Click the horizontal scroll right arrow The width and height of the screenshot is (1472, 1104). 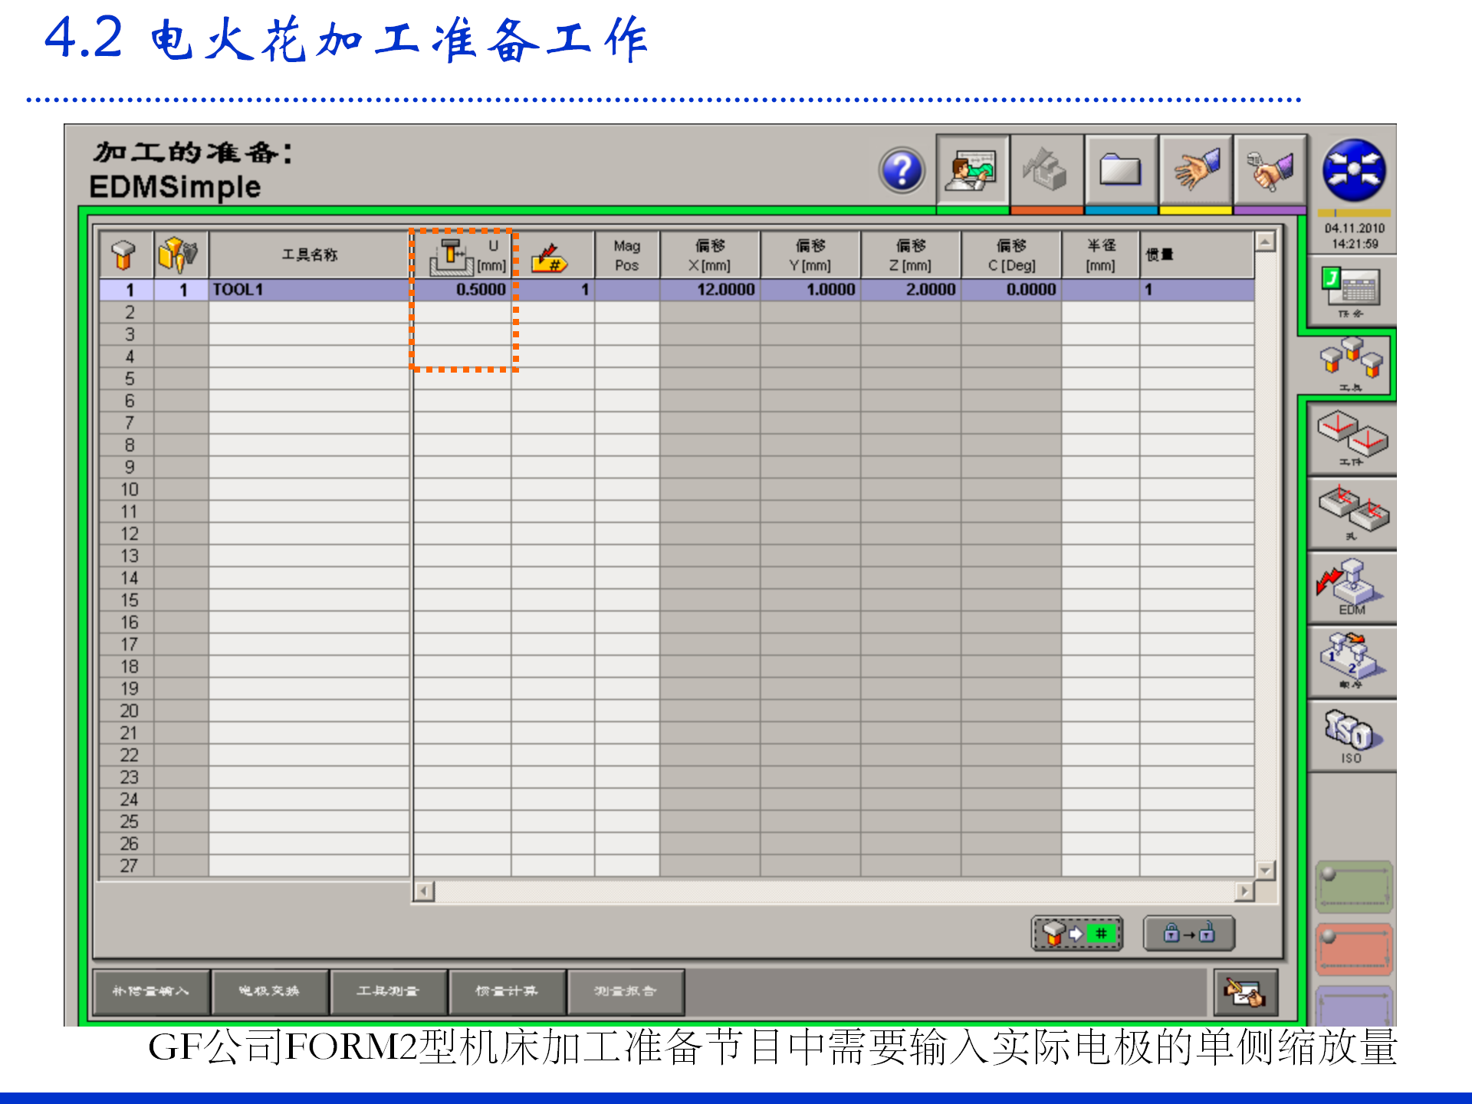pyautogui.click(x=1244, y=892)
